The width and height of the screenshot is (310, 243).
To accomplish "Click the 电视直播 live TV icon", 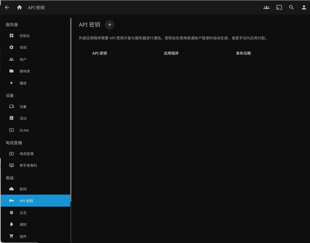I will [11, 154].
